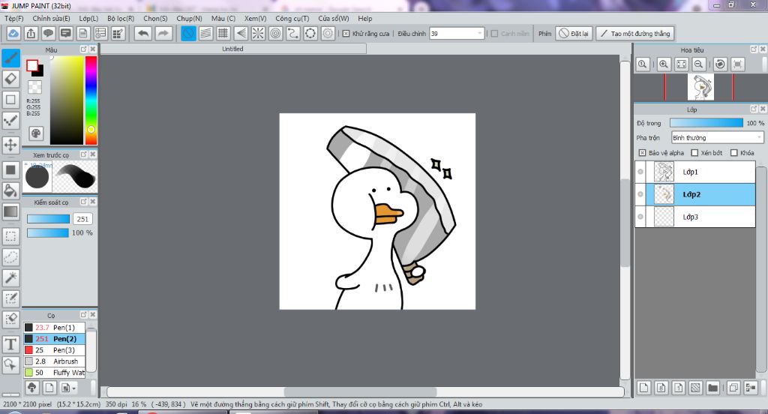
Task: Select the Text tool
Action: [x=10, y=344]
